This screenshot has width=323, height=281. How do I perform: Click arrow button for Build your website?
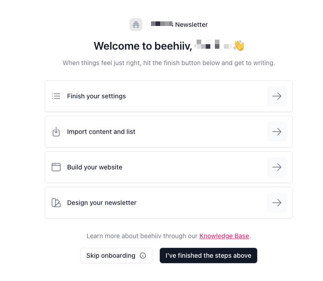(276, 167)
